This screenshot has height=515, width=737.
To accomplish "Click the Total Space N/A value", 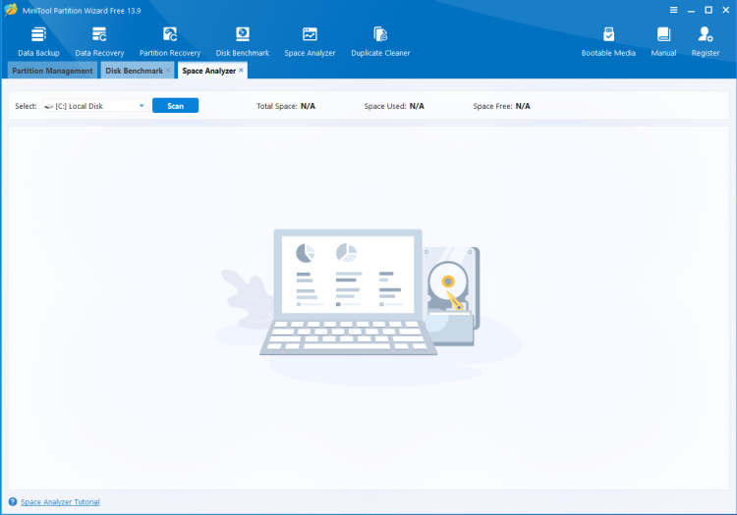I will [308, 106].
